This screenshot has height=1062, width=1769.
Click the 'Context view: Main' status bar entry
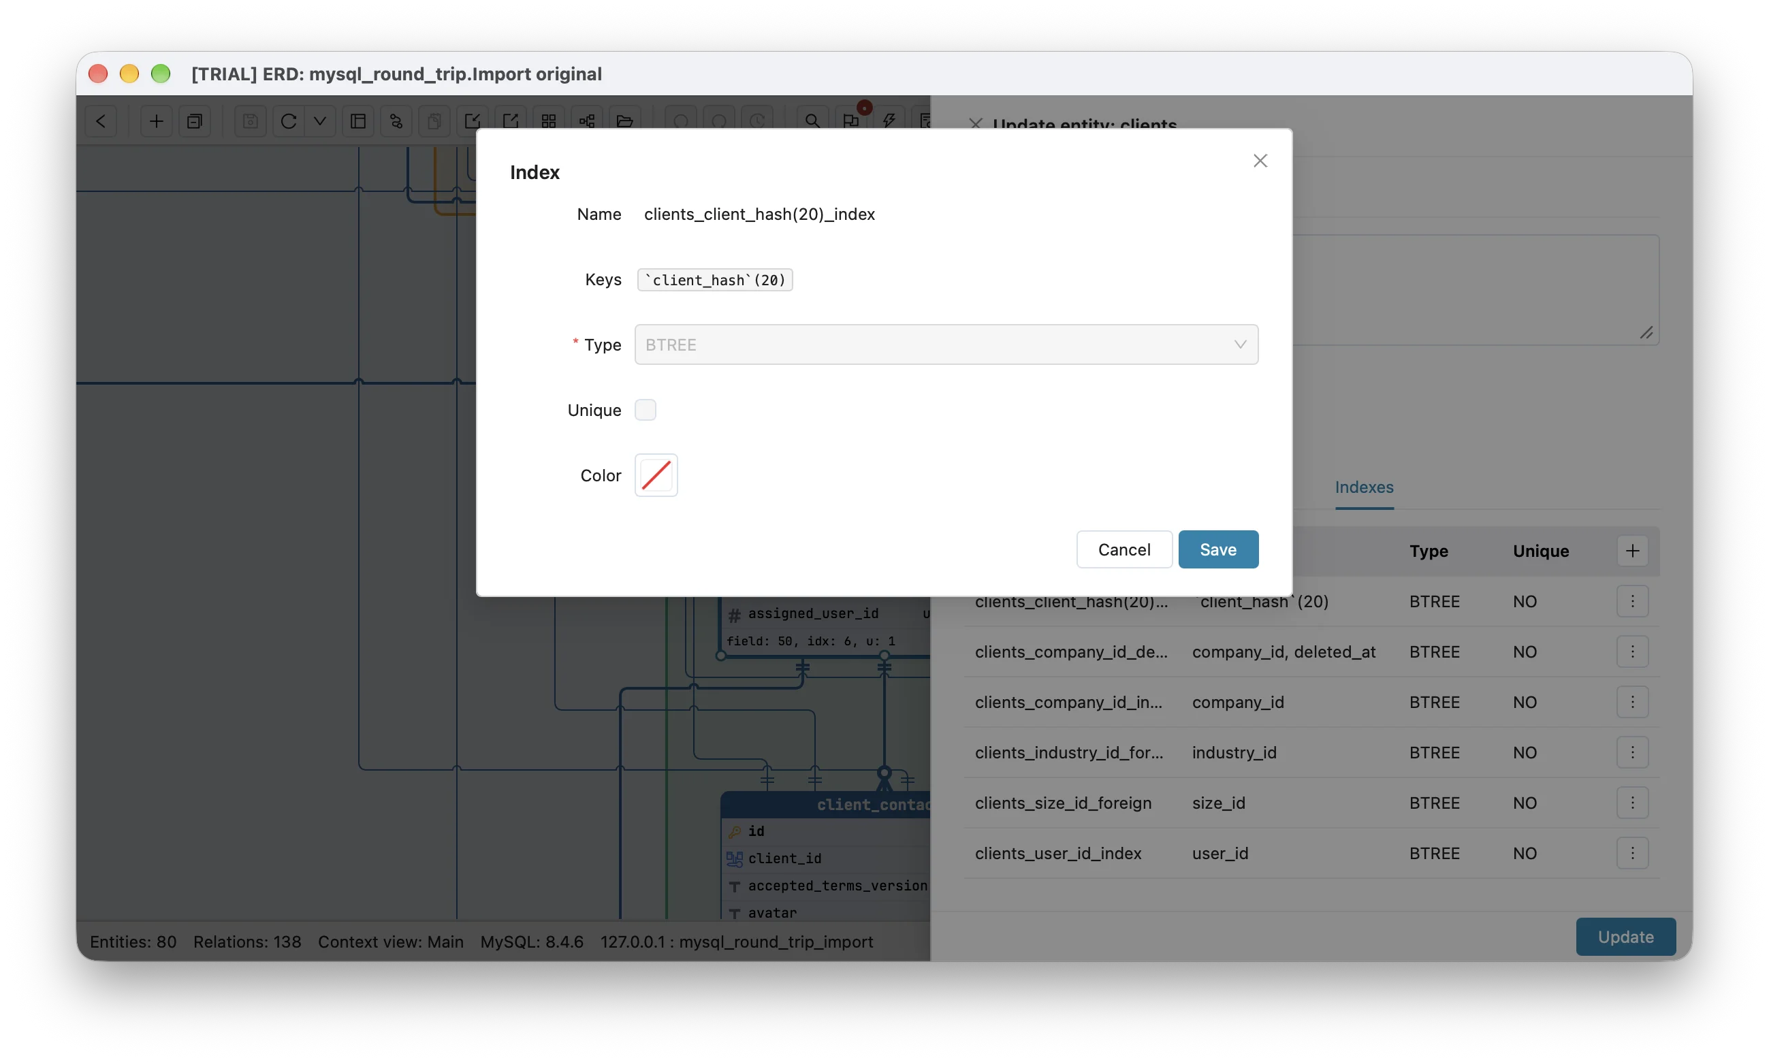click(390, 942)
